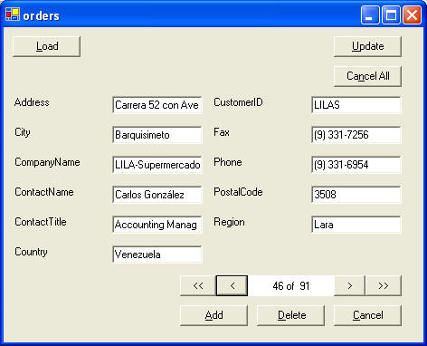Viewport: 427px width, 346px height.
Task: Click the Load button
Action: pos(47,46)
